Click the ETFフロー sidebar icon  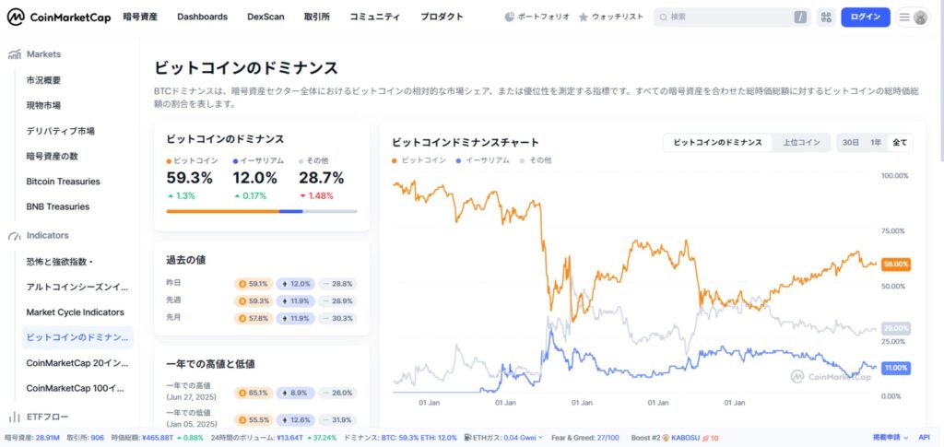15,417
